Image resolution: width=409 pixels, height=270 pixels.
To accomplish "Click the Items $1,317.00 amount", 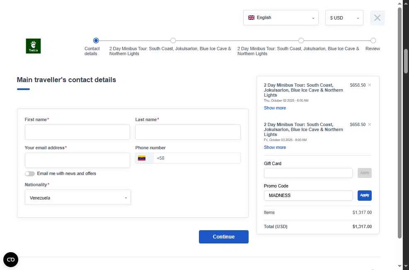I will tap(362, 212).
